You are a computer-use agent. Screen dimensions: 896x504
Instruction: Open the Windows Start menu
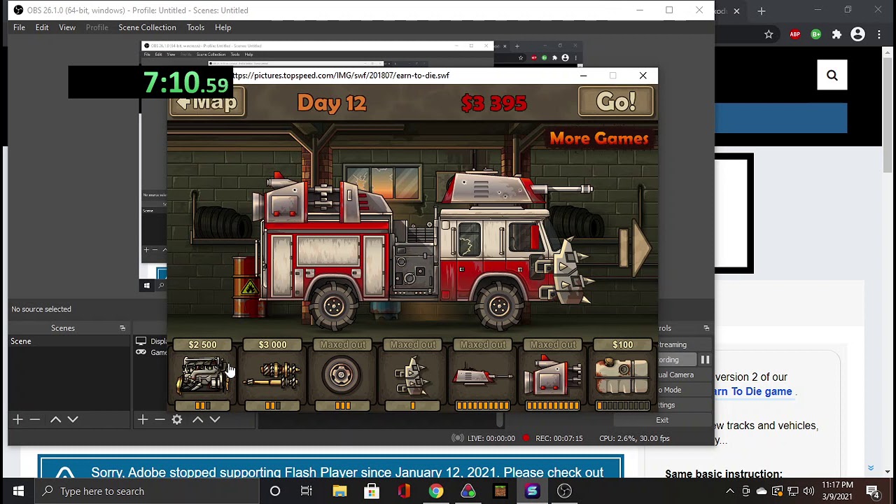click(18, 491)
